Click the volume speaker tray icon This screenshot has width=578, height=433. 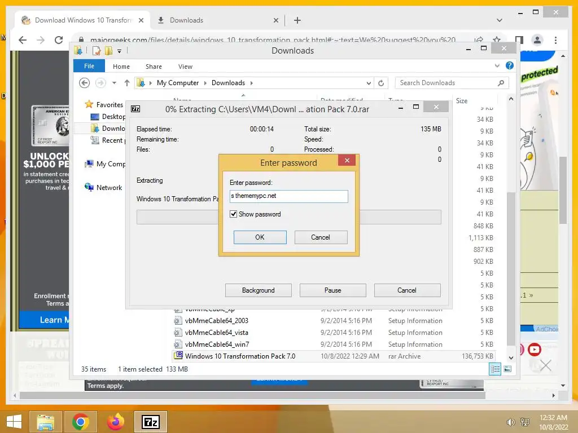510,422
